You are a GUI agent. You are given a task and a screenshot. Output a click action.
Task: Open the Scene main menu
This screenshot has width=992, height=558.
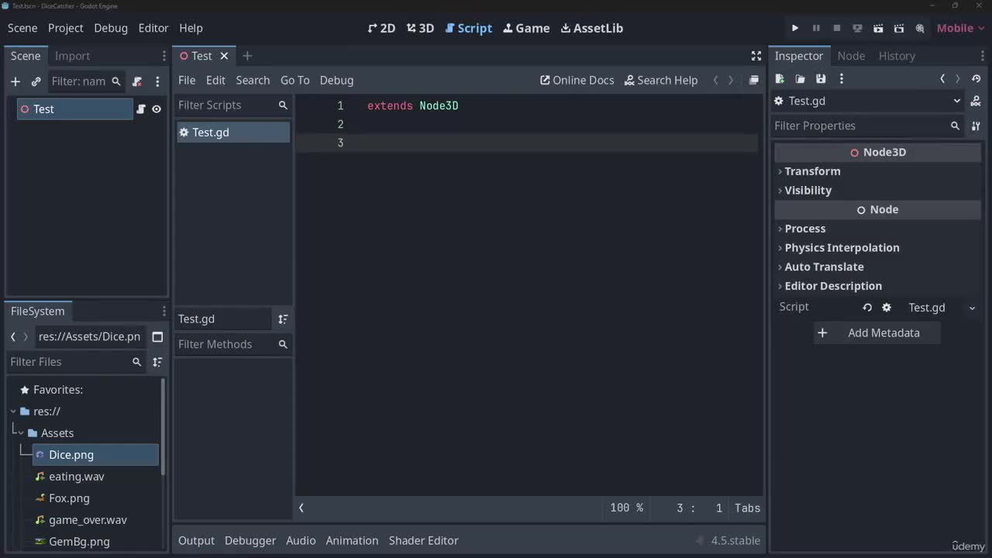[22, 28]
